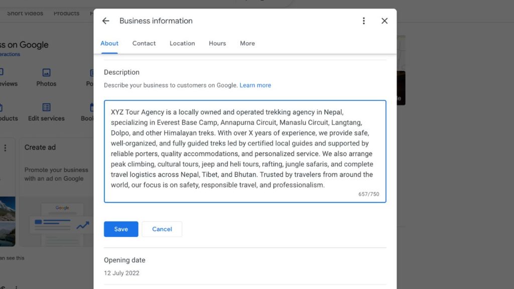Viewport: 514px width, 289px height.
Task: Save the business description
Action: pos(120,229)
